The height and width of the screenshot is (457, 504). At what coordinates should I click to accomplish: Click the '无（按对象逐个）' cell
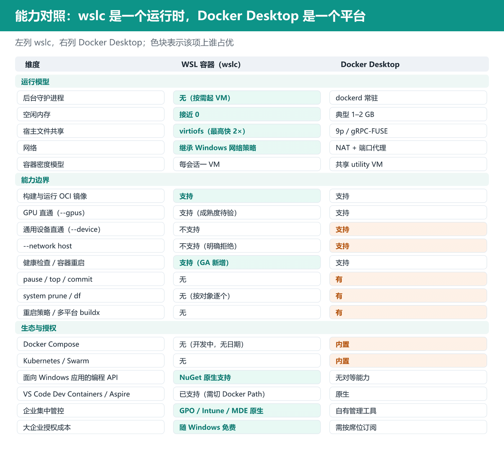(x=247, y=295)
